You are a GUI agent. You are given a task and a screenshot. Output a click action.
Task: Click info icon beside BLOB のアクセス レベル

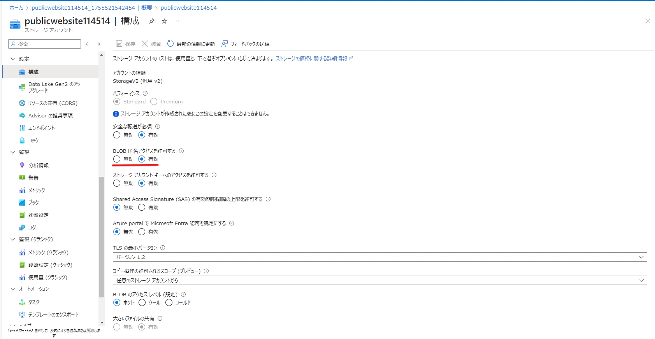point(183,294)
